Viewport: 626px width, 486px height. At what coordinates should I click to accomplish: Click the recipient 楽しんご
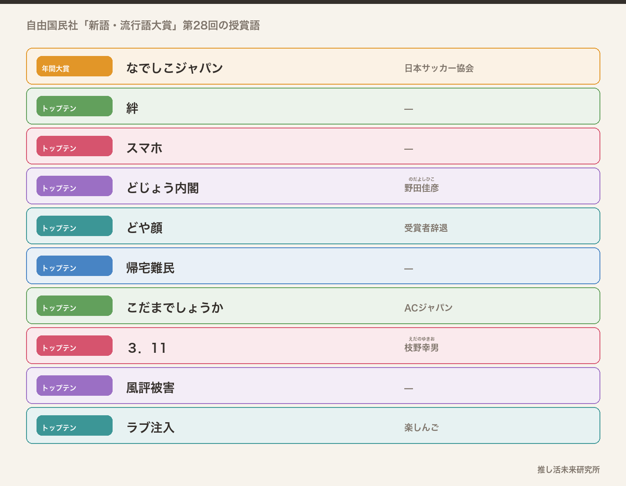pos(422,427)
